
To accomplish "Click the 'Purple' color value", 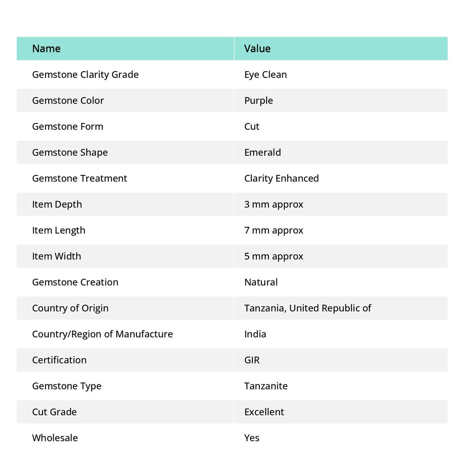I will (259, 100).
